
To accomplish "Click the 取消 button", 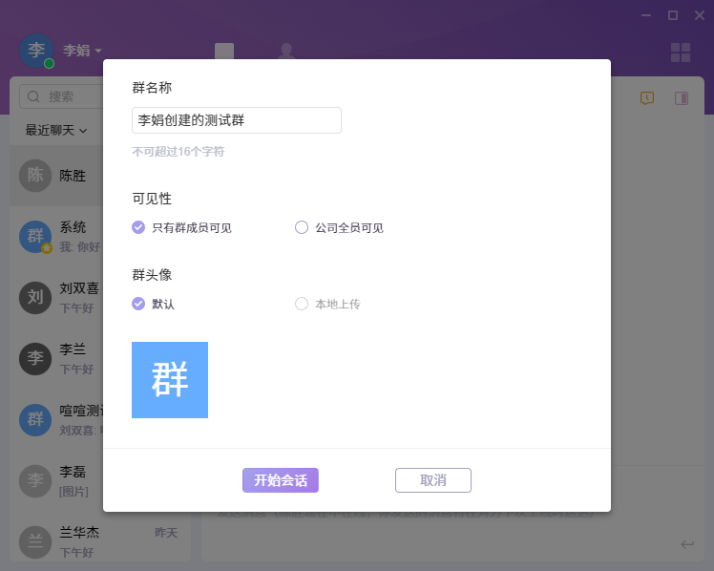I will (x=433, y=480).
